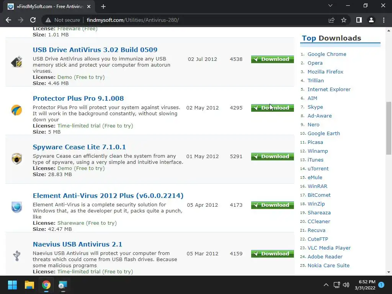The height and width of the screenshot is (294, 392).
Task: Click the page vertical scrollbar thumb
Action: click(x=389, y=128)
